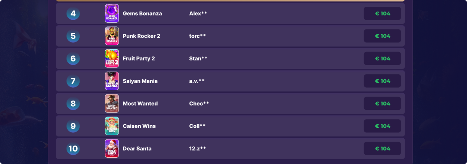Open the Caishen Wins game icon
The image size is (467, 164).
[112, 126]
